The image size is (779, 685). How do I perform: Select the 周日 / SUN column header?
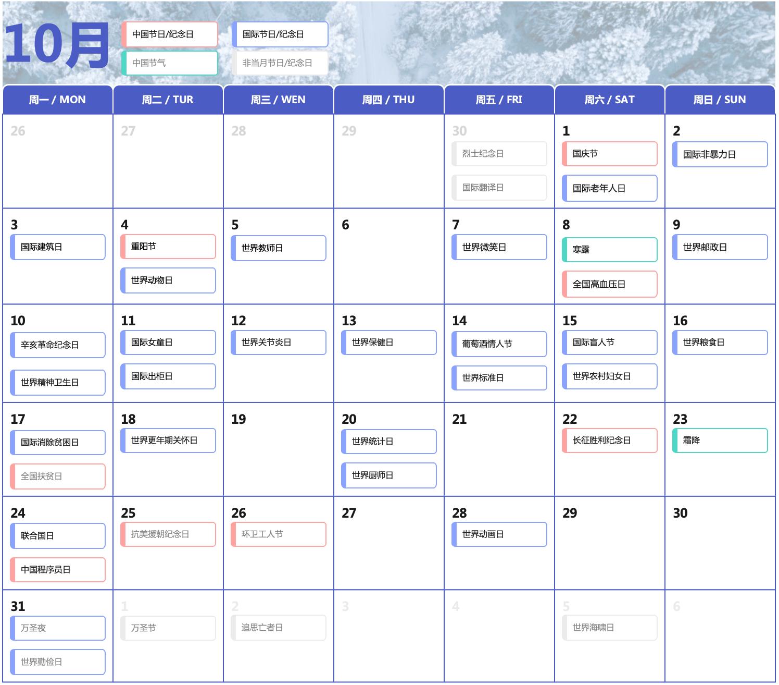coord(720,100)
